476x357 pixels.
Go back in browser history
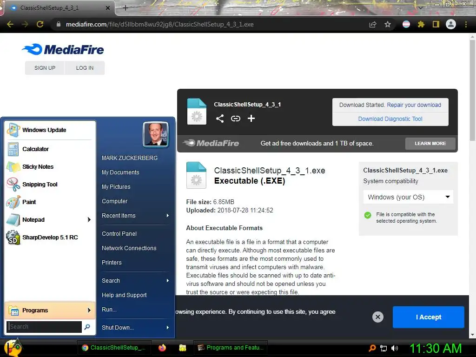point(10,24)
